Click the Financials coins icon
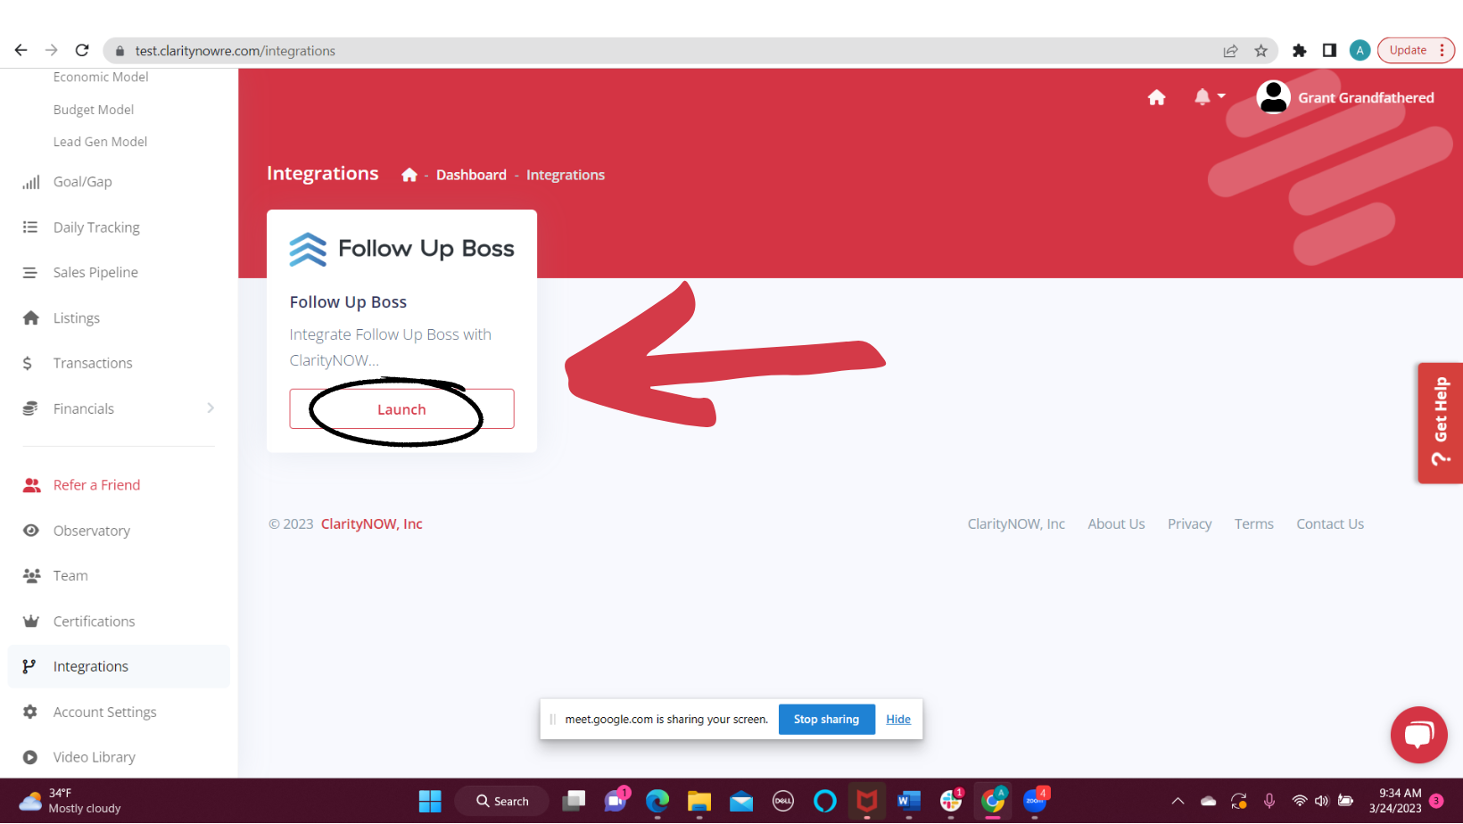The height and width of the screenshot is (824, 1463). [30, 408]
